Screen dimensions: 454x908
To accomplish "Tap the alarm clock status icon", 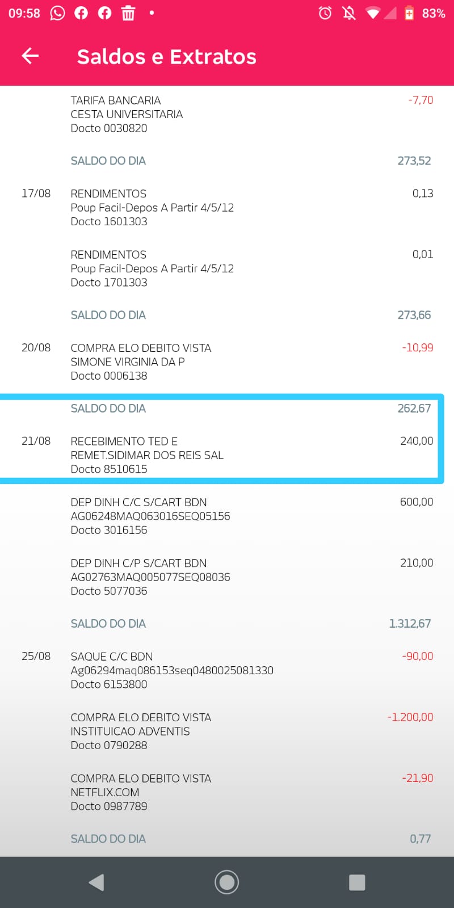I will click(325, 13).
